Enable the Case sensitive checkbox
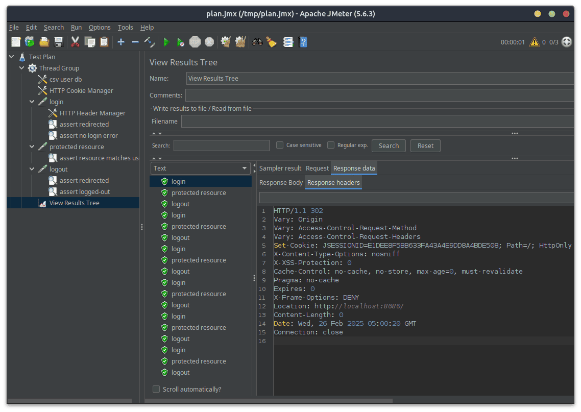581x412 pixels. point(280,145)
